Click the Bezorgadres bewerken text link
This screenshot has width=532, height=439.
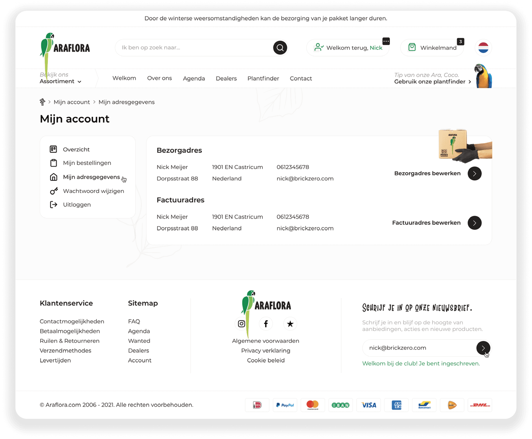tap(427, 173)
